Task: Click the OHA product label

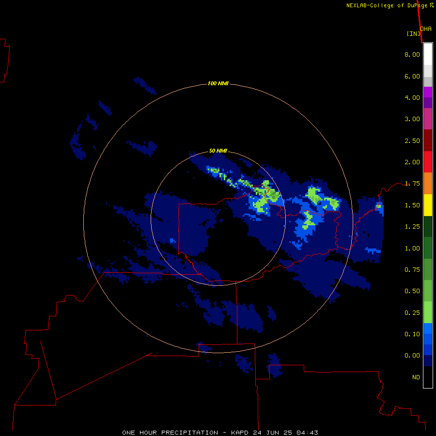Action: (426, 29)
